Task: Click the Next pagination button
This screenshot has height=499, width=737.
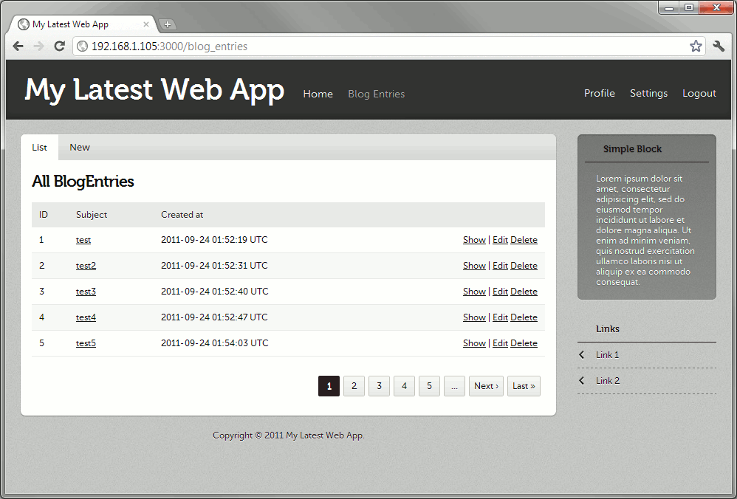Action: (486, 386)
